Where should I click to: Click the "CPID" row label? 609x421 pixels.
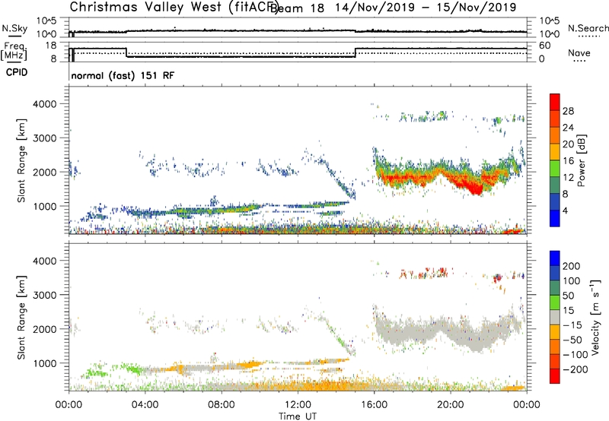[x=16, y=72]
